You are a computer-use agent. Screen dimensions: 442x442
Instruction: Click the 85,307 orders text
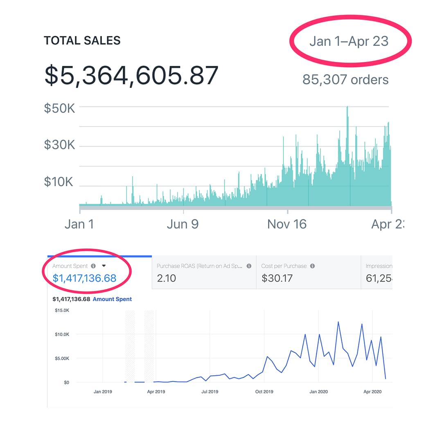point(345,79)
